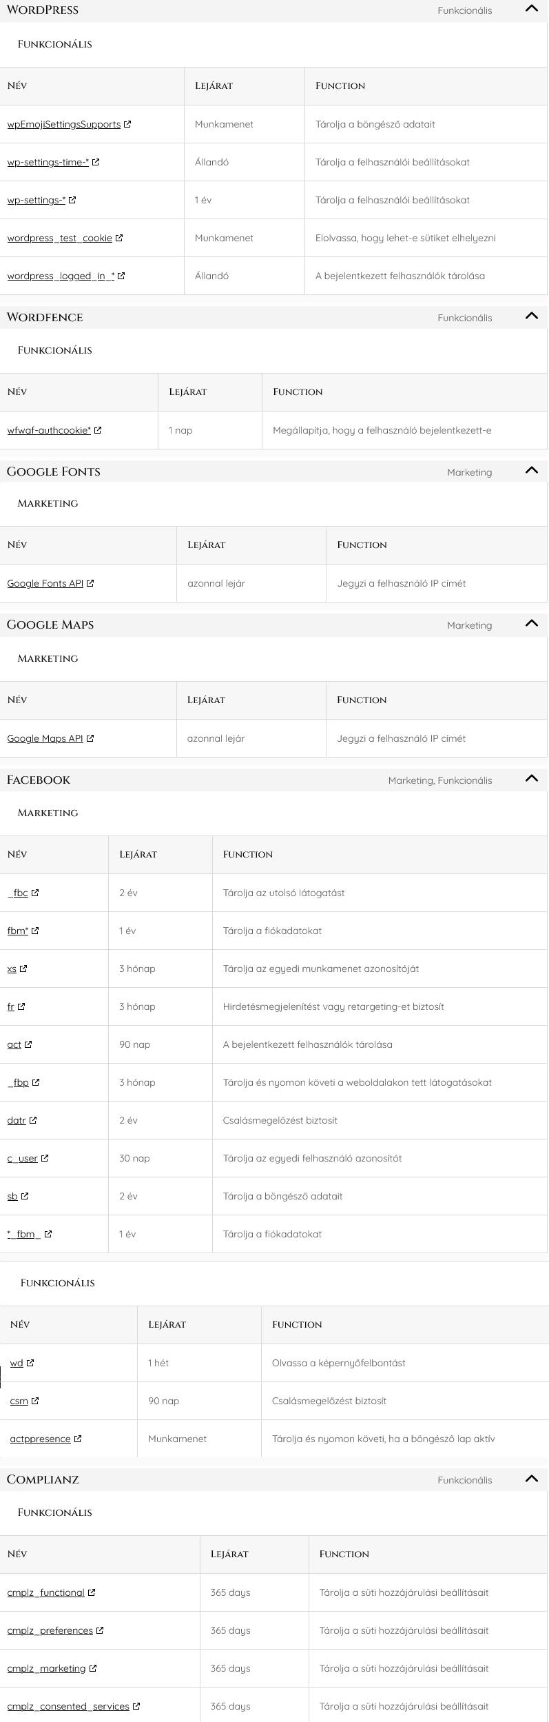Click external link icon beside wfwaf-authcookie*
Image resolution: width=549 pixels, height=1722 pixels.
[x=98, y=431]
